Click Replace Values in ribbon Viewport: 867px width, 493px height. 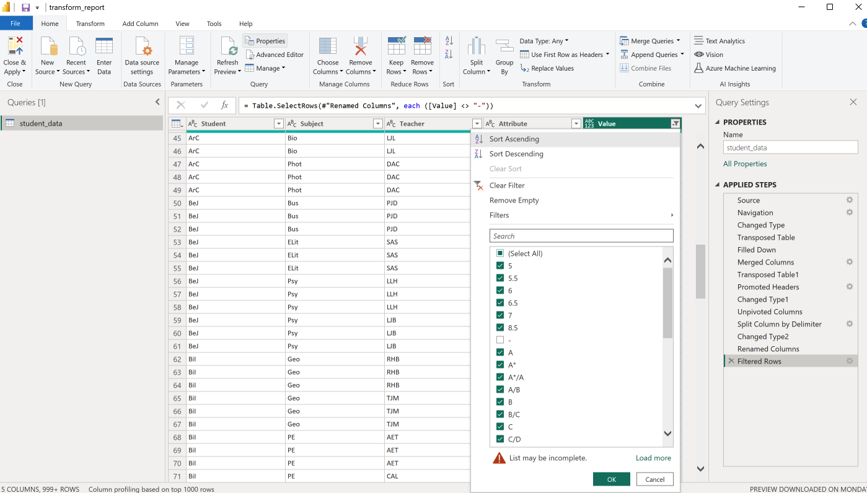click(547, 68)
